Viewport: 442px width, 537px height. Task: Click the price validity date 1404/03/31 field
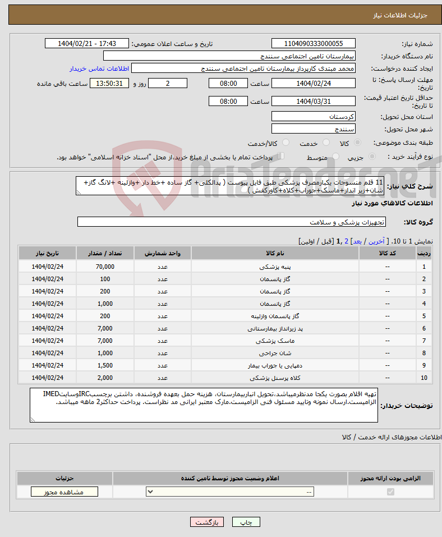click(313, 102)
